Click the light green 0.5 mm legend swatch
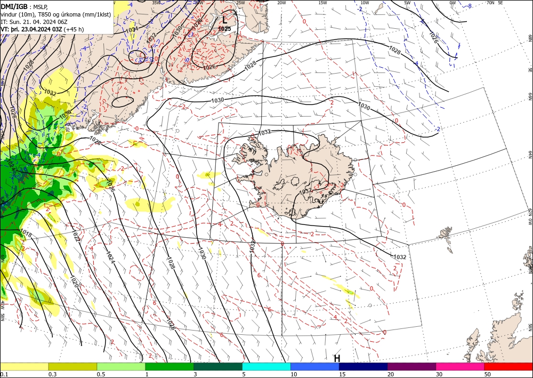 [x=121, y=366]
